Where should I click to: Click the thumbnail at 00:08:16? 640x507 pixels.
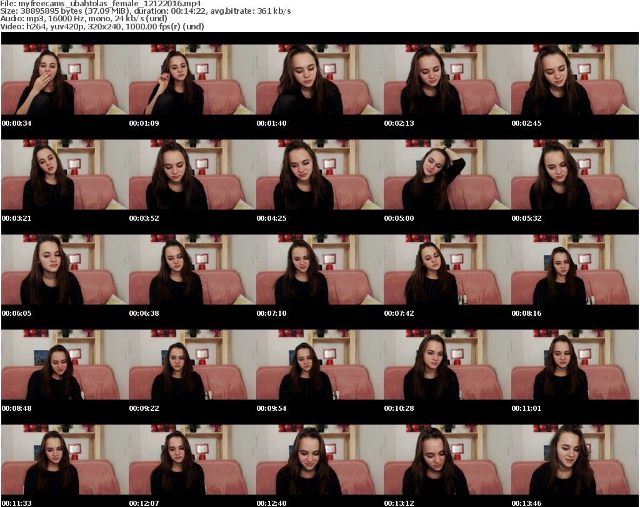pyautogui.click(x=574, y=270)
